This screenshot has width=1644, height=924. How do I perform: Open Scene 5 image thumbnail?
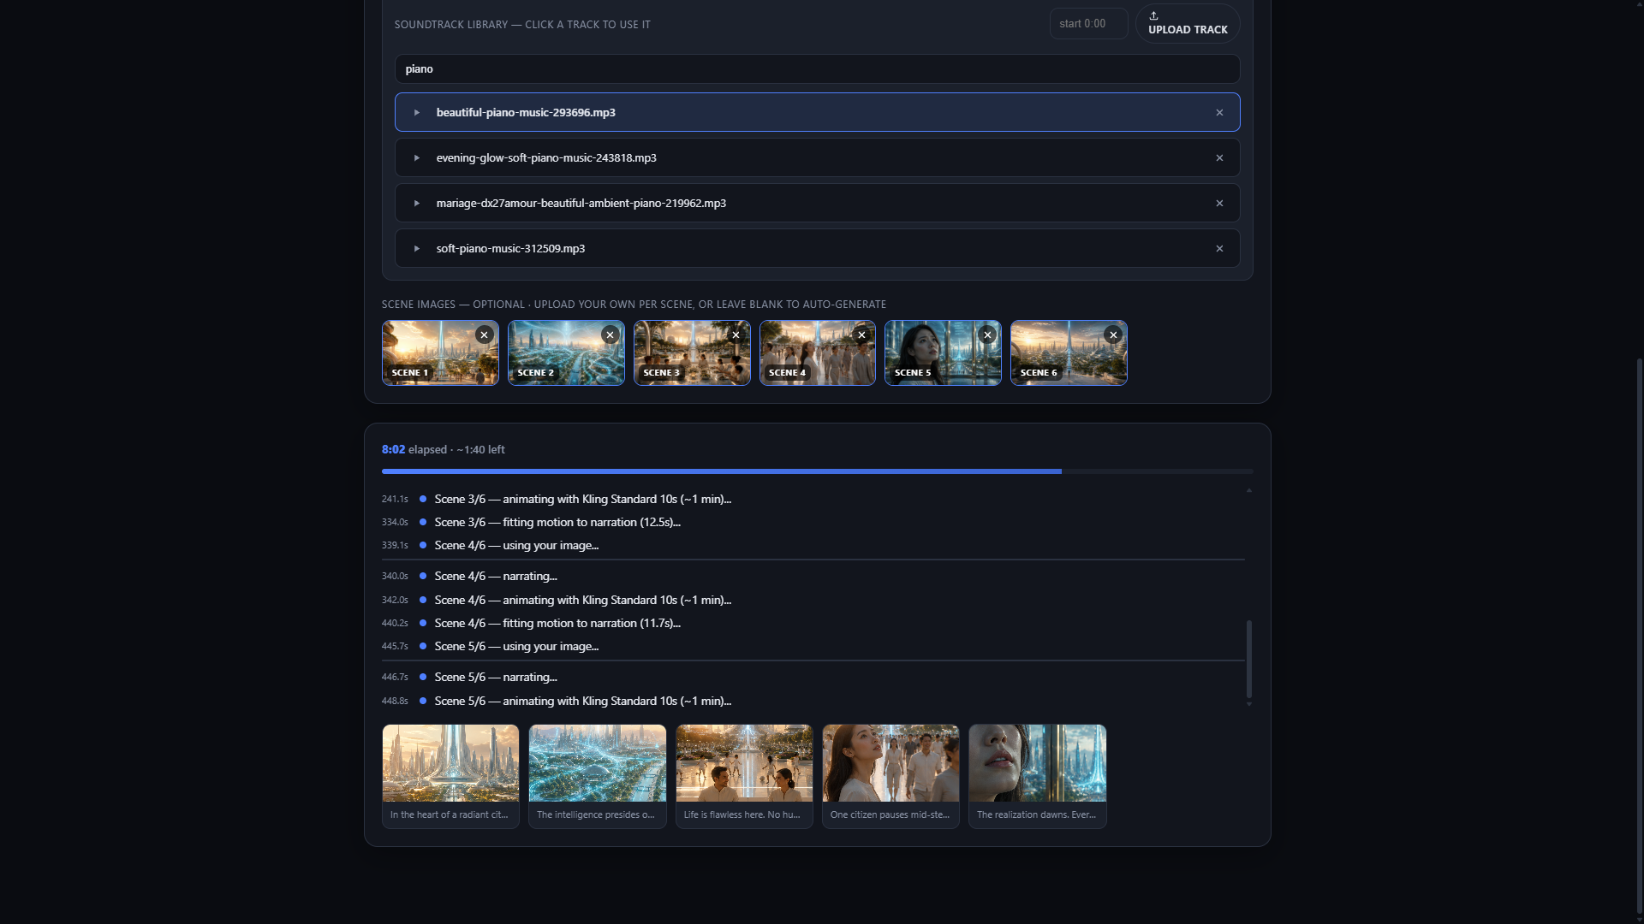[x=943, y=352]
